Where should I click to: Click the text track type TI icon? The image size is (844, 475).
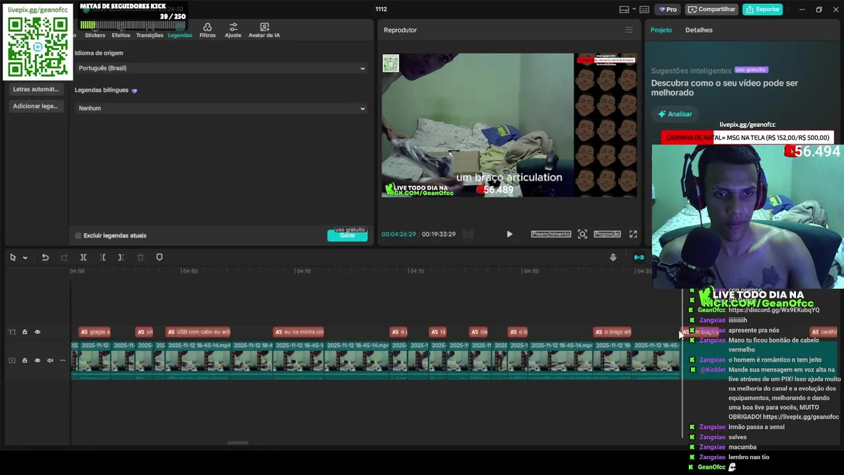[x=12, y=332]
